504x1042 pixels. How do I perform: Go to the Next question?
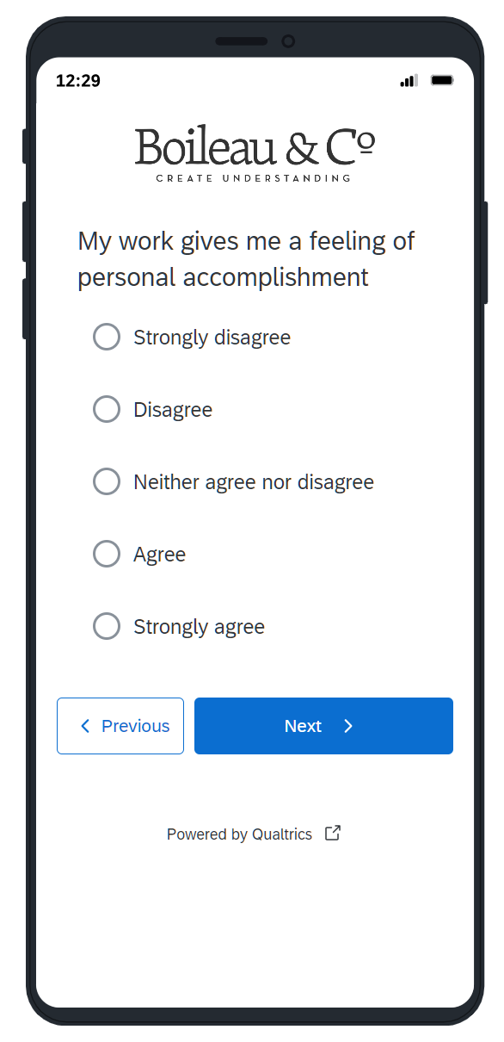pos(323,726)
